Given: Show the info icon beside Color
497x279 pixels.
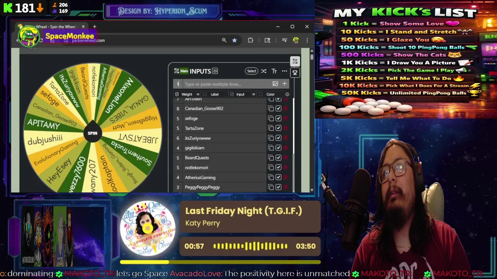Looking at the screenshot, I should coord(287,94).
